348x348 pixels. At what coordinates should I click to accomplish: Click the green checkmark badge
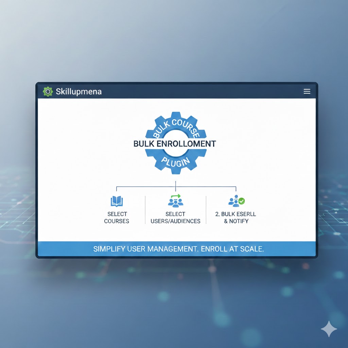pyautogui.click(x=241, y=201)
